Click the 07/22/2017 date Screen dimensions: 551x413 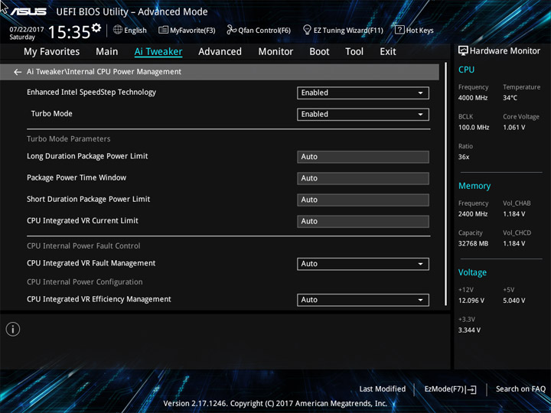click(26, 30)
